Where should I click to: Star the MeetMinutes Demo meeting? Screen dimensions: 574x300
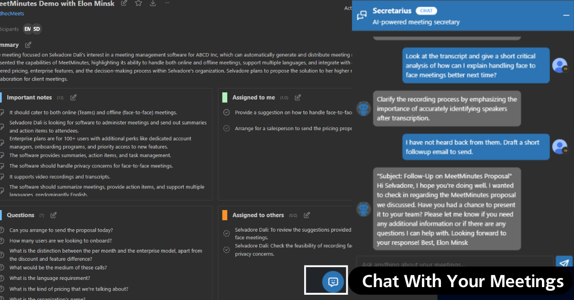(x=138, y=3)
